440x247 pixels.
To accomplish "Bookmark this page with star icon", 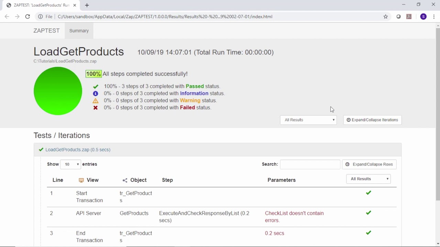I will (386, 16).
